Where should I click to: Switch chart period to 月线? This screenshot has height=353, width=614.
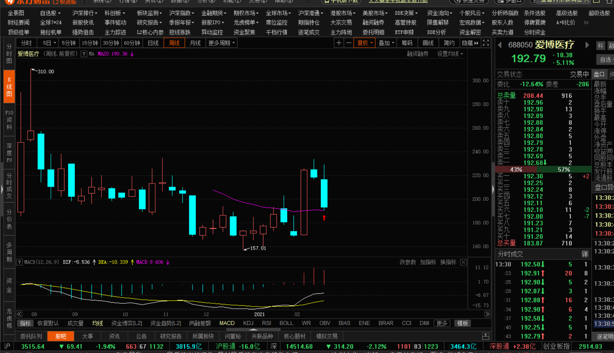click(195, 43)
